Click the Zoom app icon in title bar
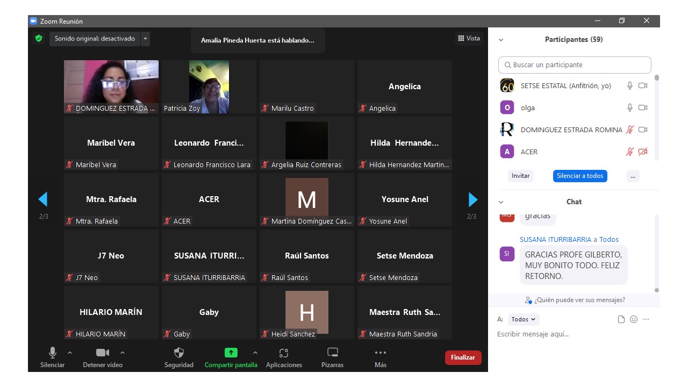 33,21
